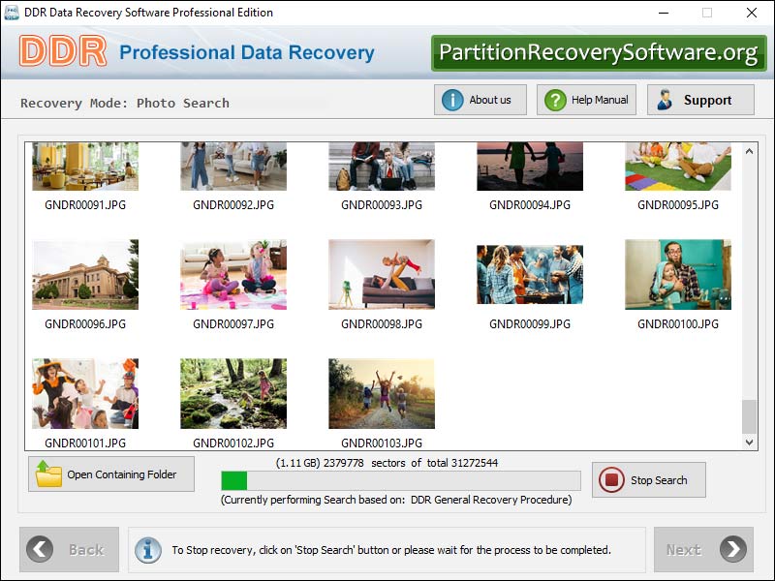Click the file name GNDR00095.JPG
775x581 pixels.
(678, 205)
